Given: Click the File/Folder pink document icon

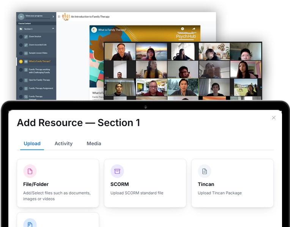Looking at the screenshot, I should click(x=30, y=171).
